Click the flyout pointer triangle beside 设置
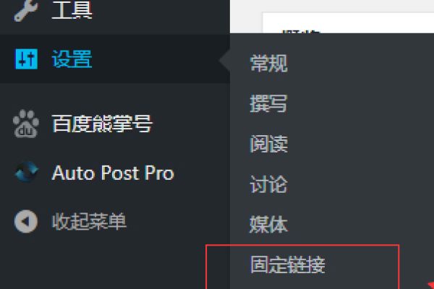The image size is (434, 289). click(224, 60)
